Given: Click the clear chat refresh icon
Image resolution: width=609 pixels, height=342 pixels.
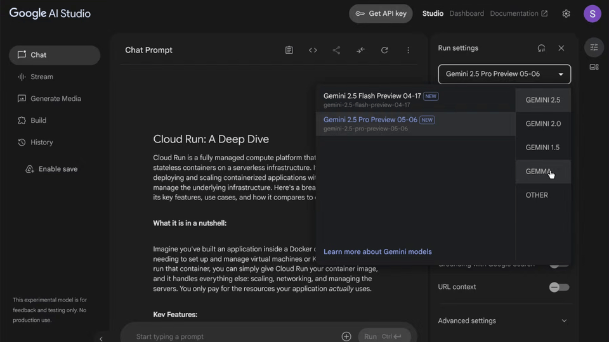Looking at the screenshot, I should pos(384,50).
